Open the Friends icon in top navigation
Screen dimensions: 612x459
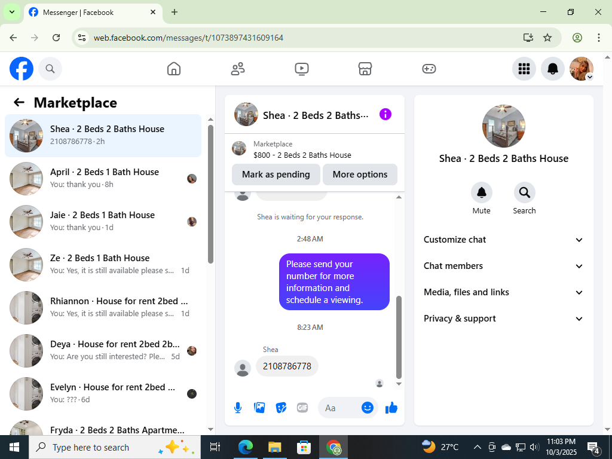click(x=238, y=69)
